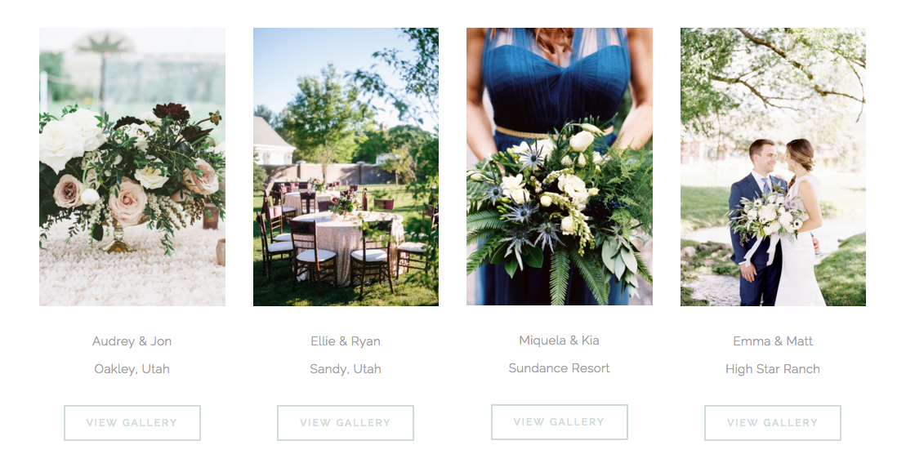Select the Ellie & Ryan title
The image size is (897, 463).
(346, 341)
